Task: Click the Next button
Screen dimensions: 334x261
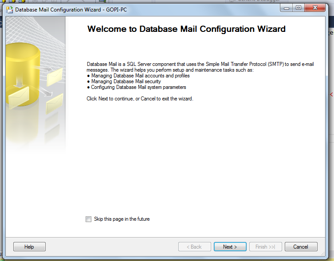Action: coord(230,246)
